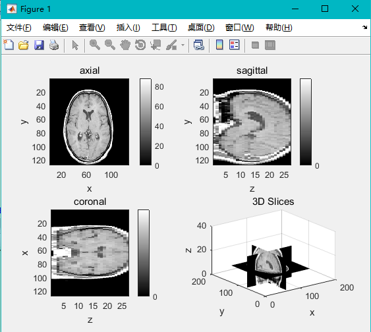Click the x axis label under axial plot

[89, 188]
